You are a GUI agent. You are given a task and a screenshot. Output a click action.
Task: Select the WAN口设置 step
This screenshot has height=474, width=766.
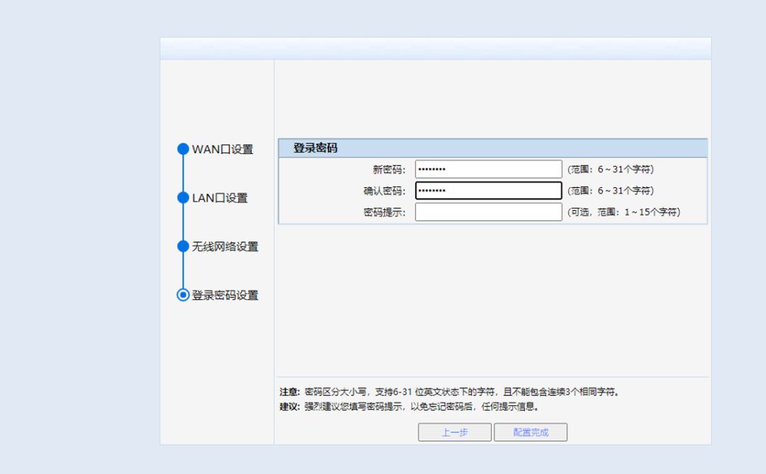click(222, 149)
